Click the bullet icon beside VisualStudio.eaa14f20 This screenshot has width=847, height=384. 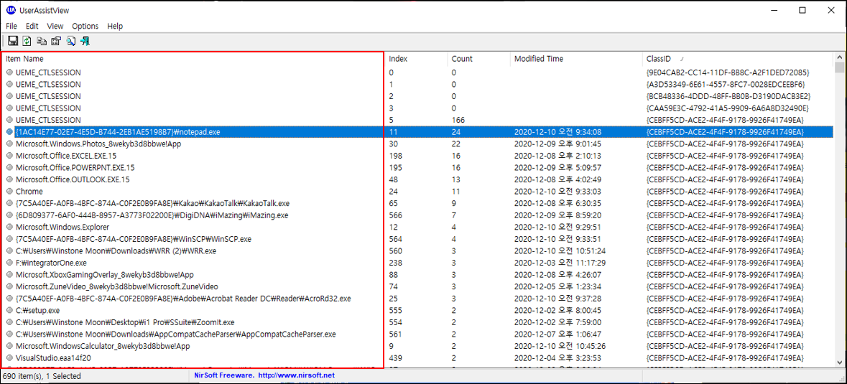point(10,357)
